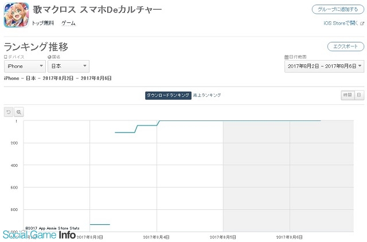
Task: Toggle the 時間 hourly view
Action: (348, 95)
